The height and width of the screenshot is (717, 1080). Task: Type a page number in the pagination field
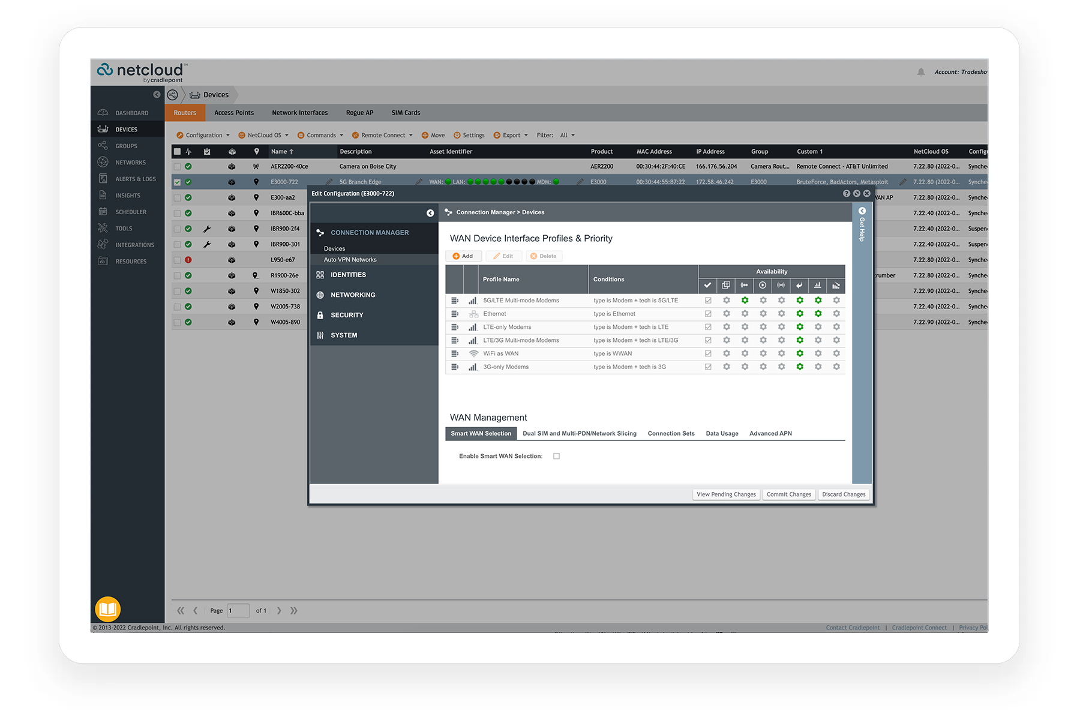tap(238, 610)
